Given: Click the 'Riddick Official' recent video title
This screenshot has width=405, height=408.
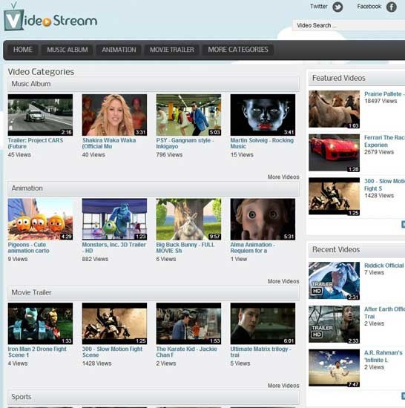Looking at the screenshot, I should [384, 266].
